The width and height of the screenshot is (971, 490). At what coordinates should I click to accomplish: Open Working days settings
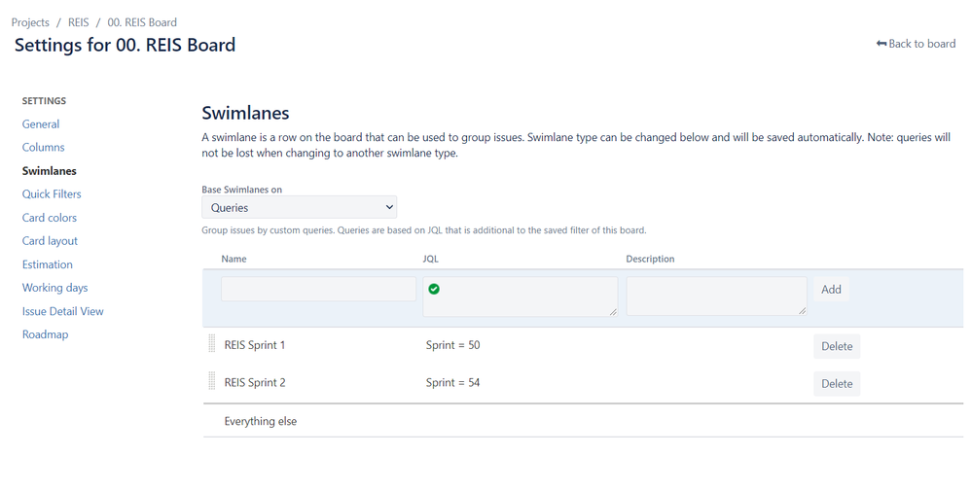tap(55, 288)
